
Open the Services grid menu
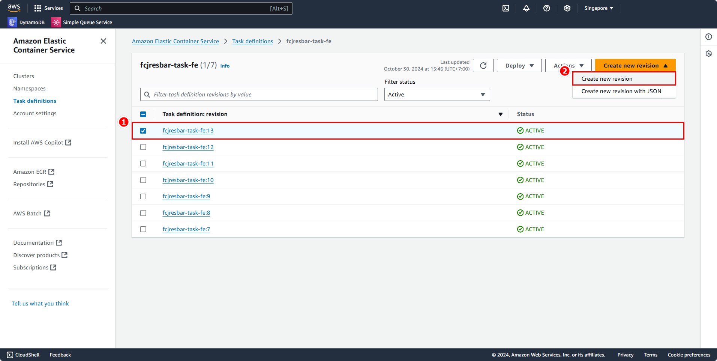(48, 8)
